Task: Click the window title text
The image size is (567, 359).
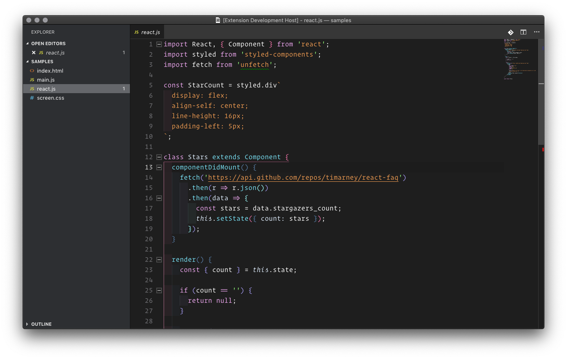Action: [x=287, y=20]
